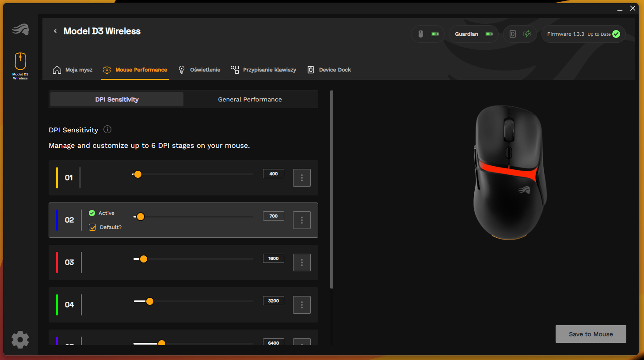This screenshot has width=644, height=360.
Task: Open options menu for DPI stage 04
Action: (x=302, y=305)
